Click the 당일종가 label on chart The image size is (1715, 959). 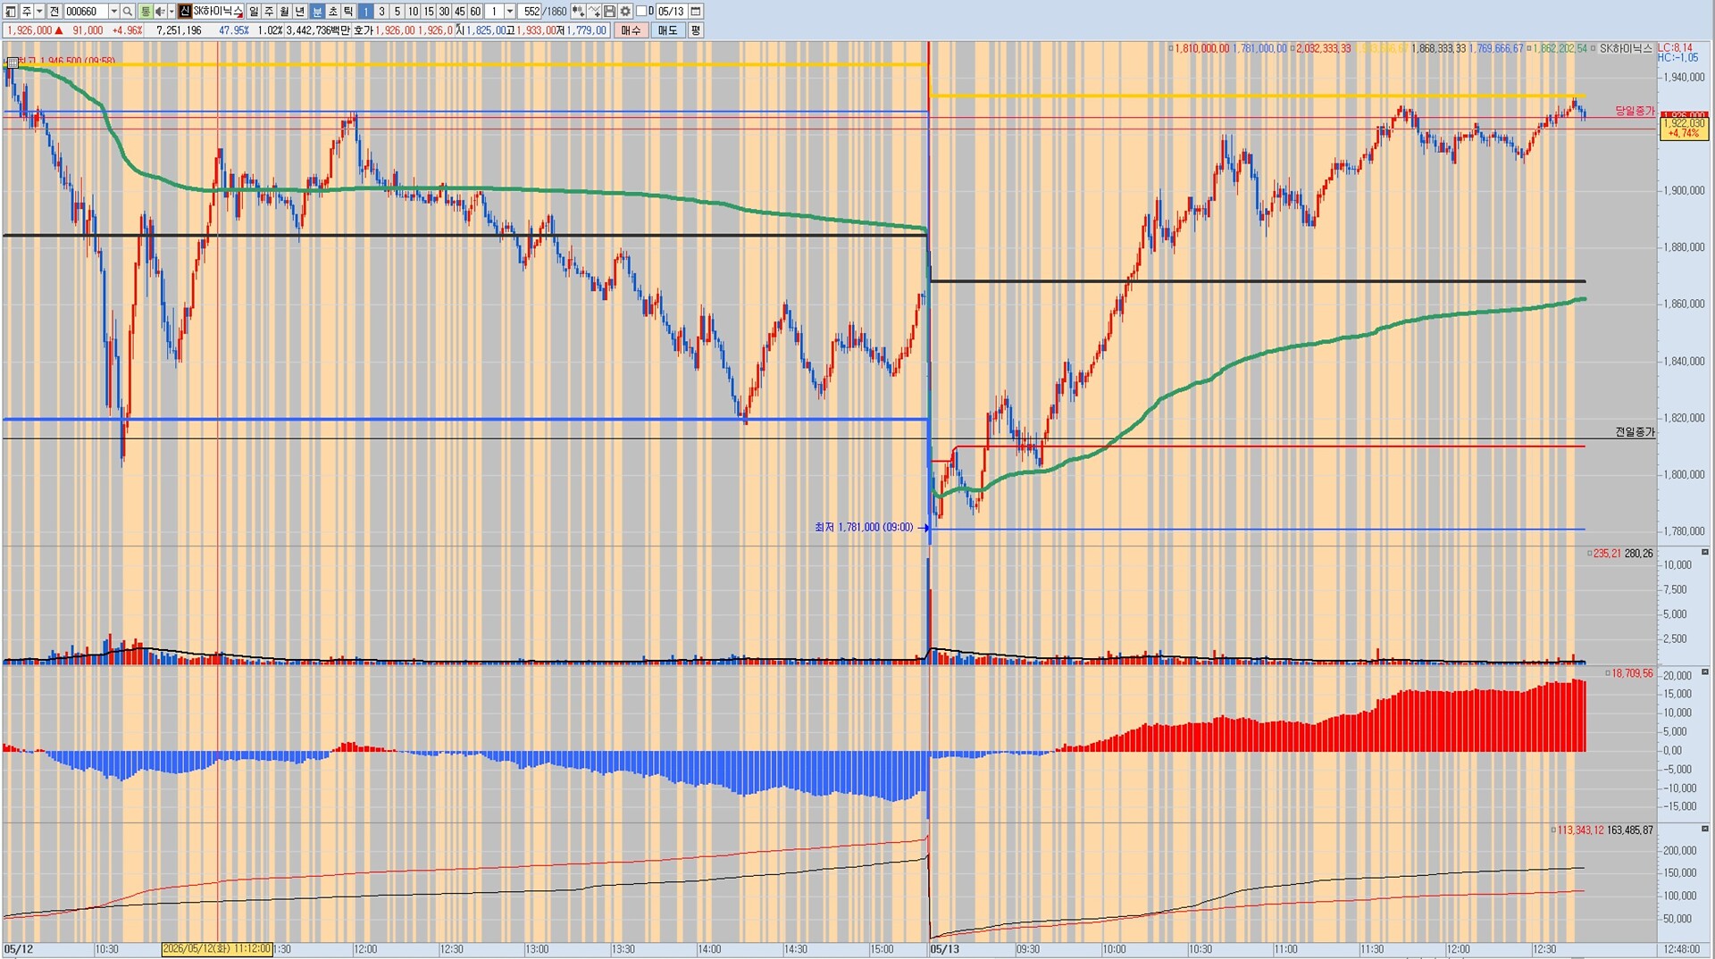[1635, 111]
